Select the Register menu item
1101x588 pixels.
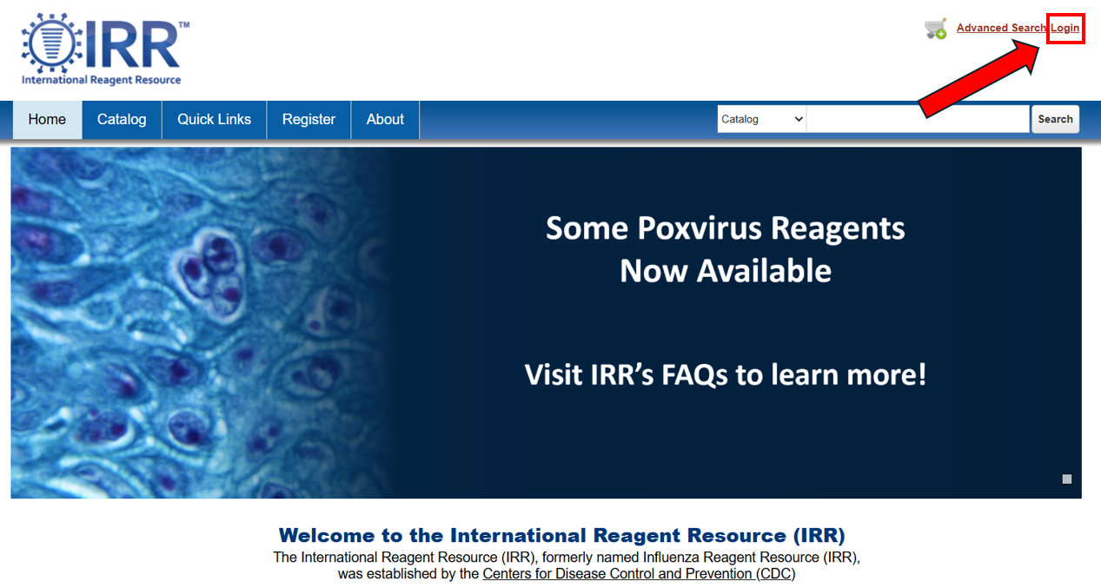point(308,120)
